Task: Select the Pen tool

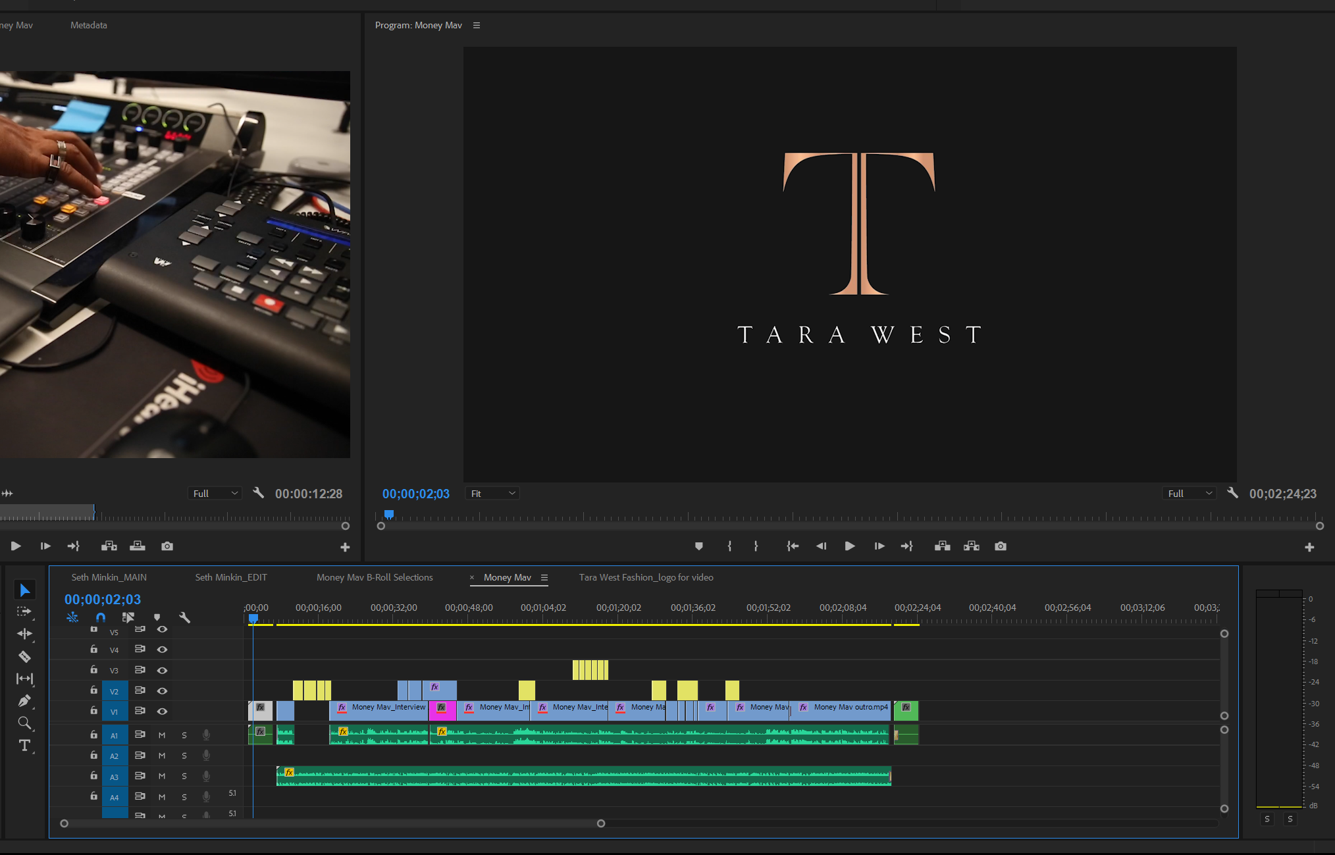Action: click(24, 701)
